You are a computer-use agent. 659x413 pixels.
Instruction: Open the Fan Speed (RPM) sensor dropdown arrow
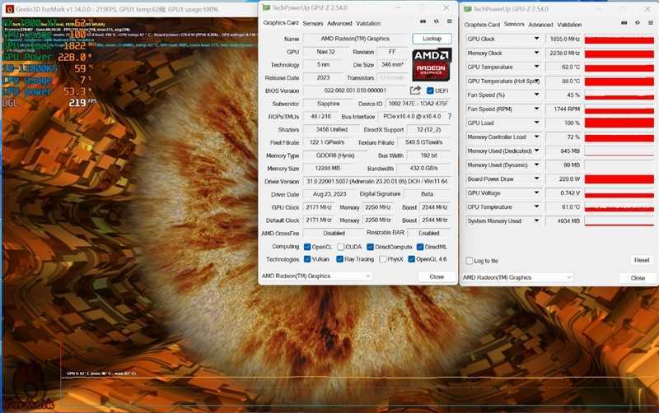coord(536,109)
